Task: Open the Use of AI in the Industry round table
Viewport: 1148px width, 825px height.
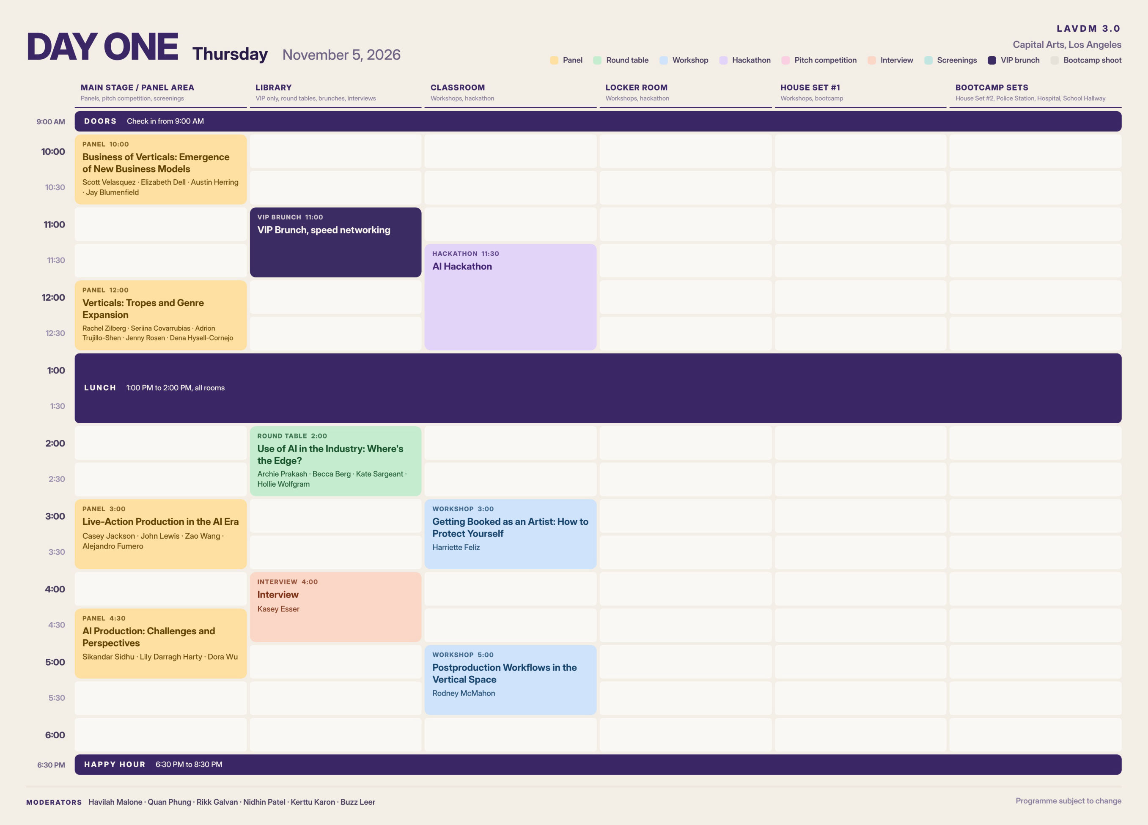Action: [x=335, y=461]
